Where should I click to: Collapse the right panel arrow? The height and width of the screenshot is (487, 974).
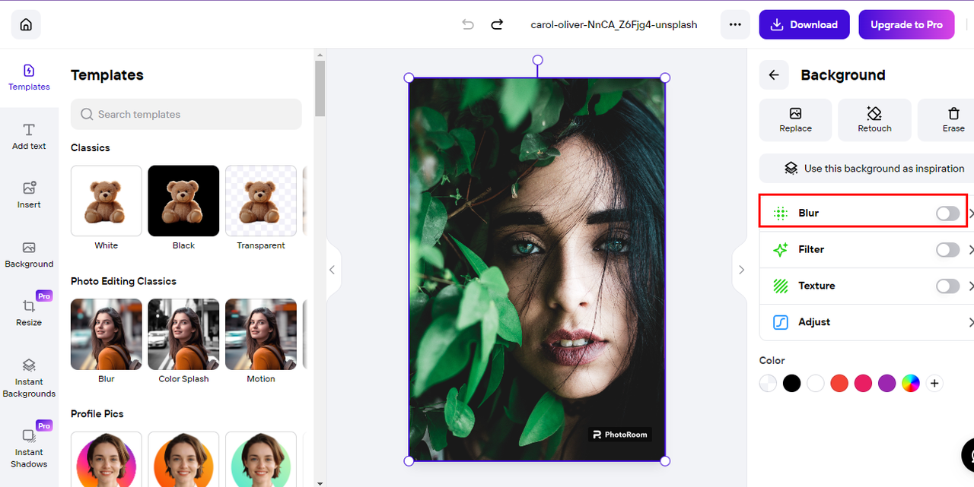740,270
